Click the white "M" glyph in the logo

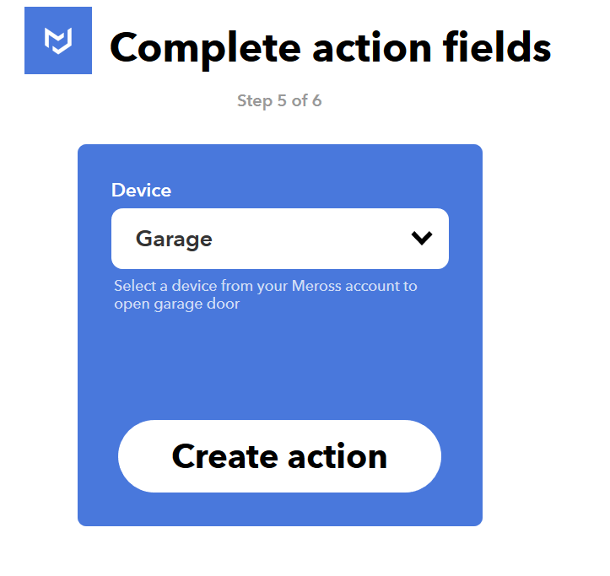pos(57,40)
